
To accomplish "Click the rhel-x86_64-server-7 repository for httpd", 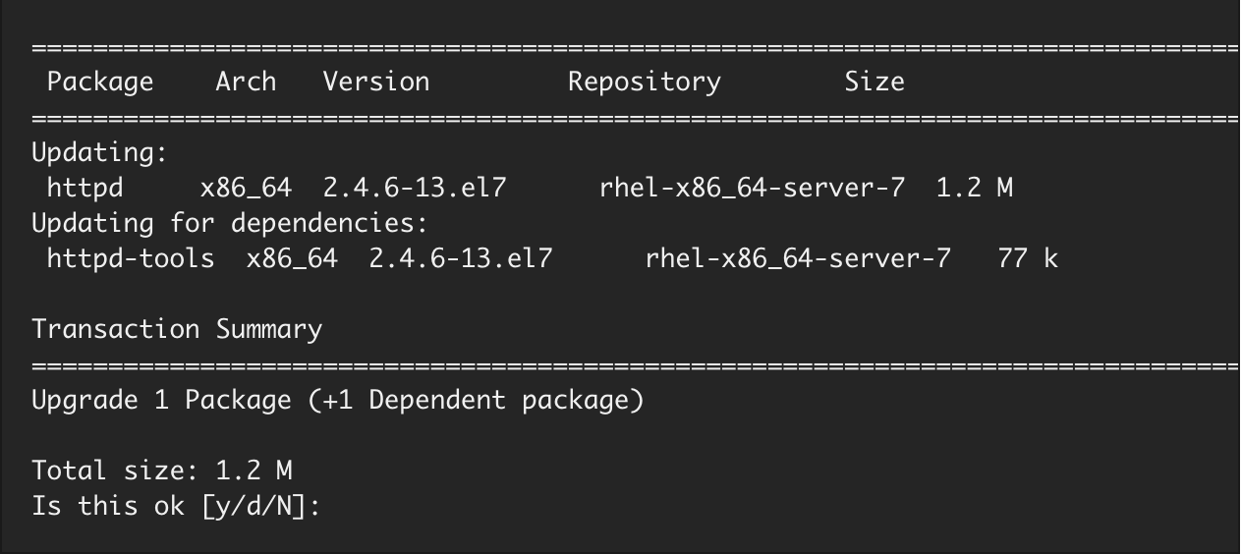I will coord(752,187).
